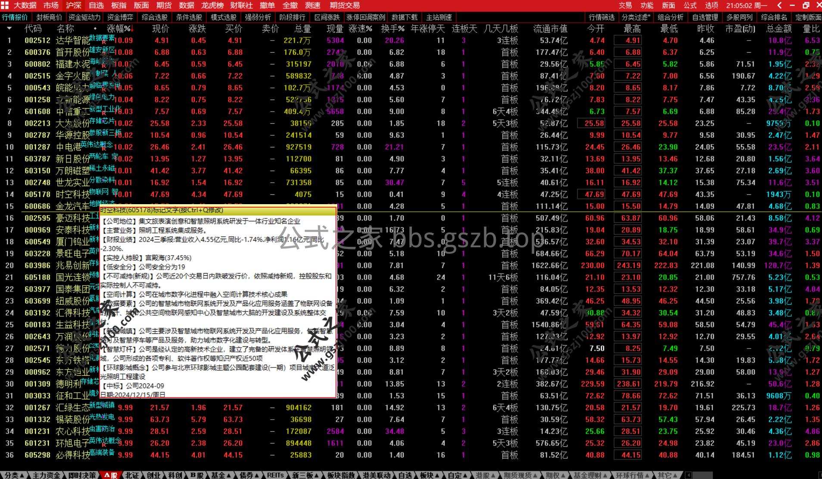Select the 主力资金 bottom tab

[47, 475]
